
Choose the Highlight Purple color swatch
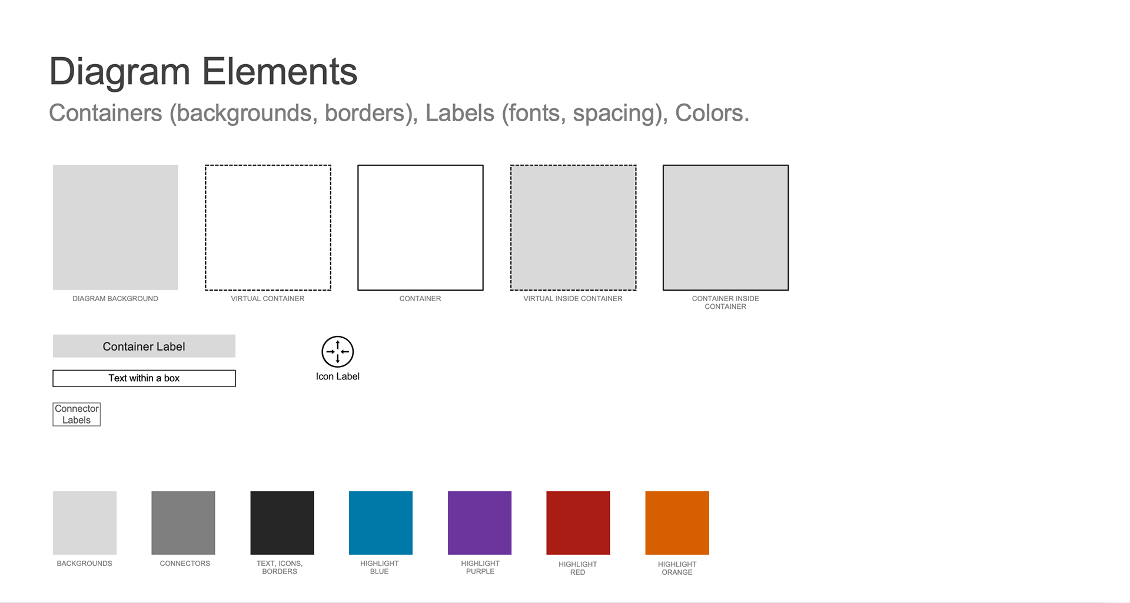point(480,523)
